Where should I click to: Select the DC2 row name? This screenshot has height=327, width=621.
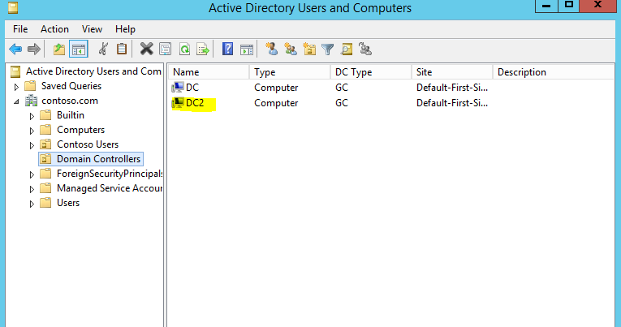tap(195, 103)
